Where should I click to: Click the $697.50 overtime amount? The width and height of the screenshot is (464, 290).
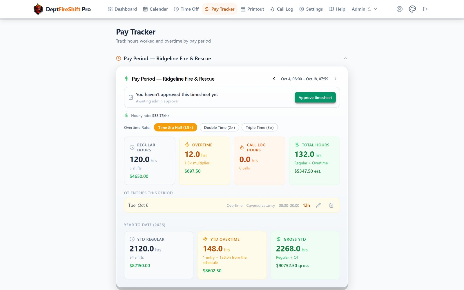pyautogui.click(x=193, y=171)
